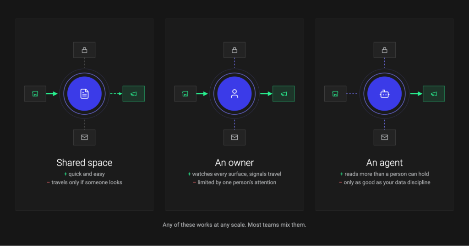Click the An owner heading
The image size is (469, 246).
[234, 163]
